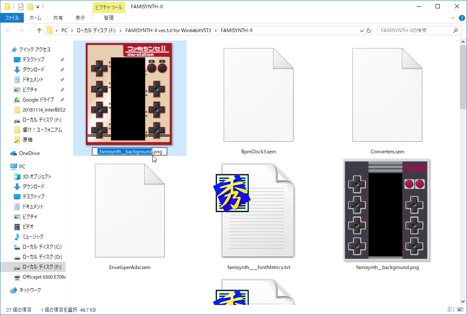Open the Customize Quick Access Toolbar dropdown
The image size is (467, 315).
[x=38, y=7]
